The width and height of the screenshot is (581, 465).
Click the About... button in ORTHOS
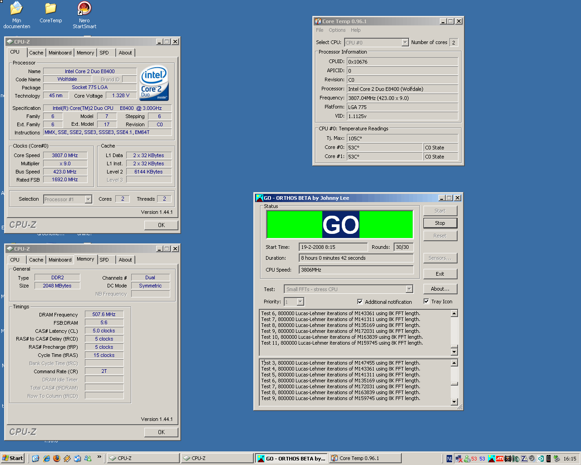click(x=440, y=289)
